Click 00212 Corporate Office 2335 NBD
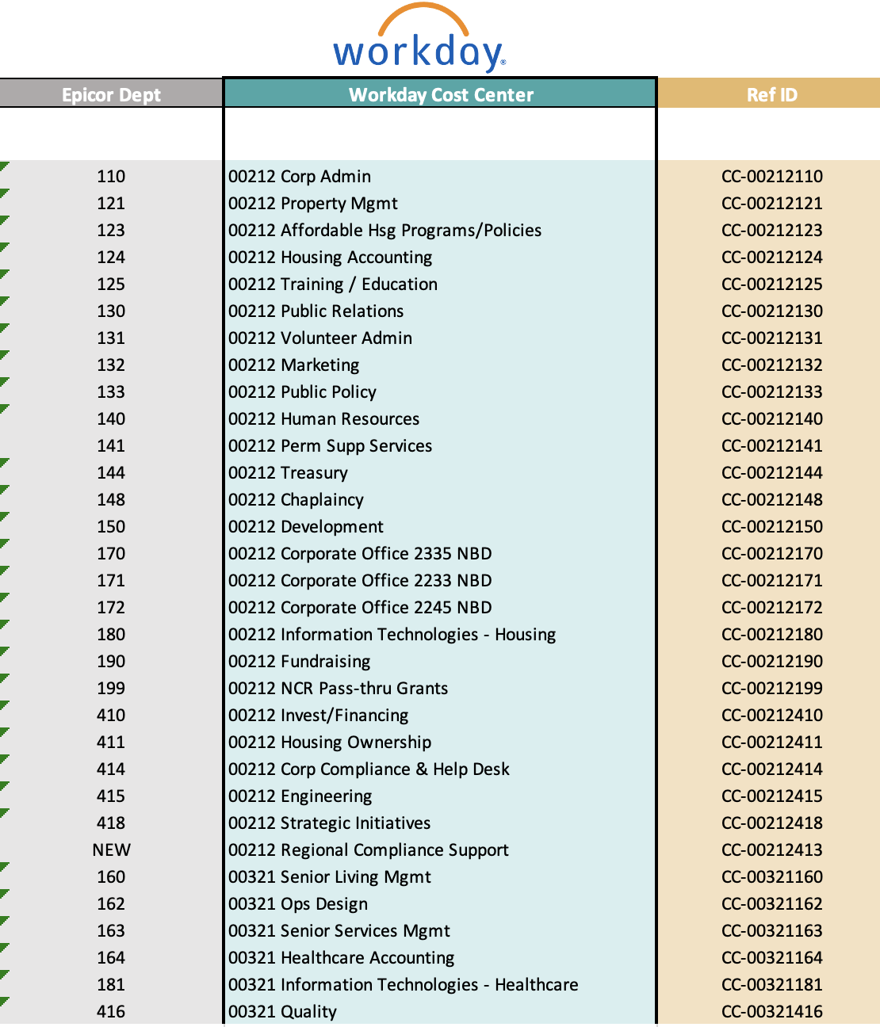880x1027 pixels. [x=441, y=553]
